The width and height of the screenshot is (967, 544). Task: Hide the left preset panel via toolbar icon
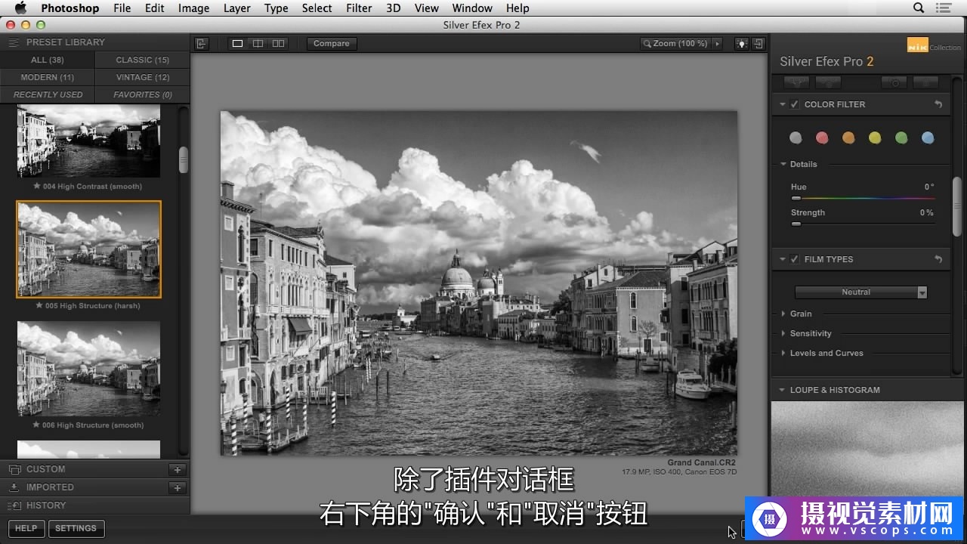pos(201,44)
